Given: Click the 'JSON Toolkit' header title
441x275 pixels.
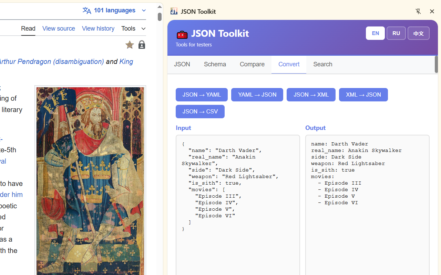Looking at the screenshot, I should coord(220,33).
